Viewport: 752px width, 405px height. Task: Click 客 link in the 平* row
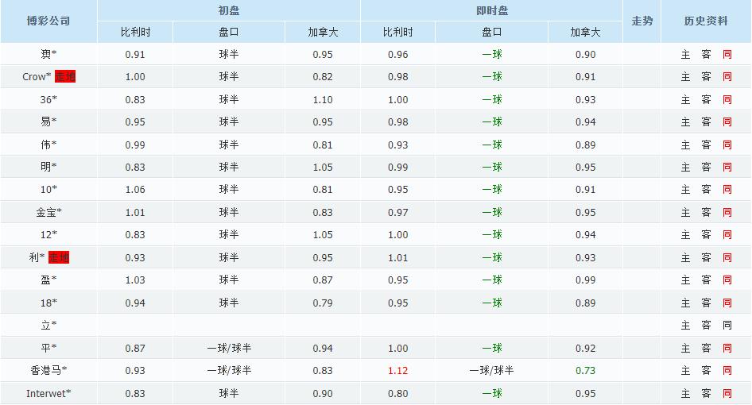(x=707, y=348)
